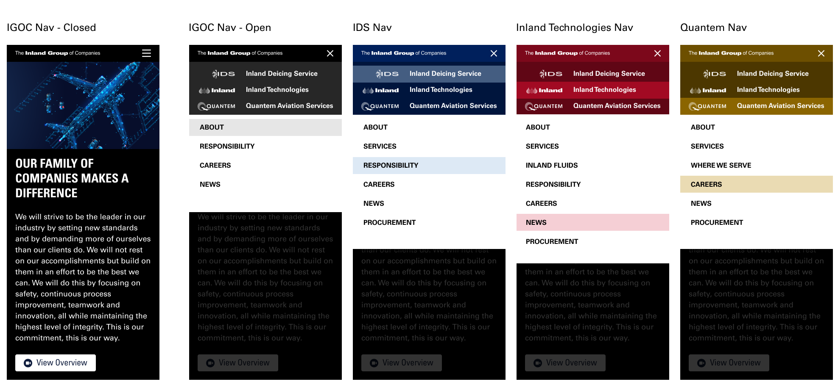Image resolution: width=838 pixels, height=387 pixels.
Task: Close the gold Quantem nav menu
Action: (821, 53)
